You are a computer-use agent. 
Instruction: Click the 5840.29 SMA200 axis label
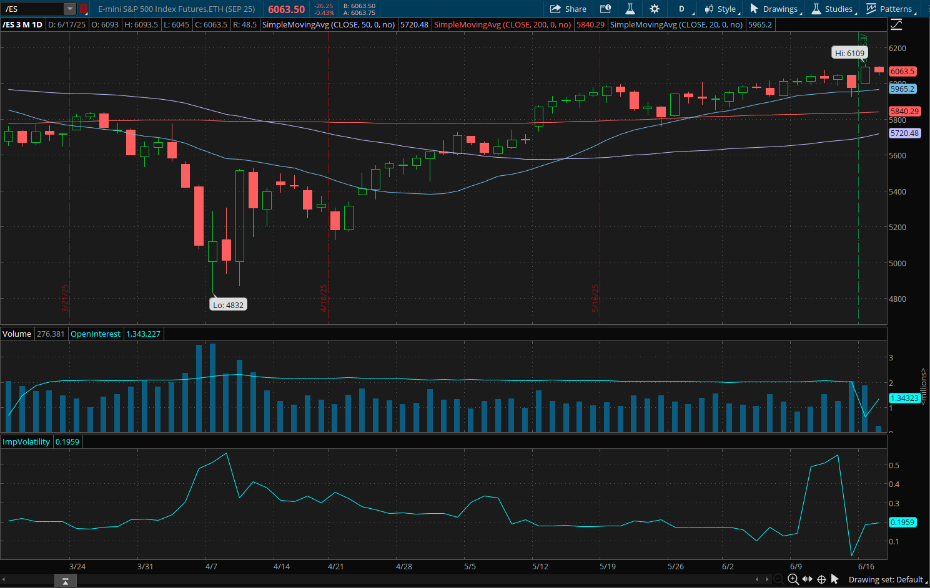[x=904, y=111]
